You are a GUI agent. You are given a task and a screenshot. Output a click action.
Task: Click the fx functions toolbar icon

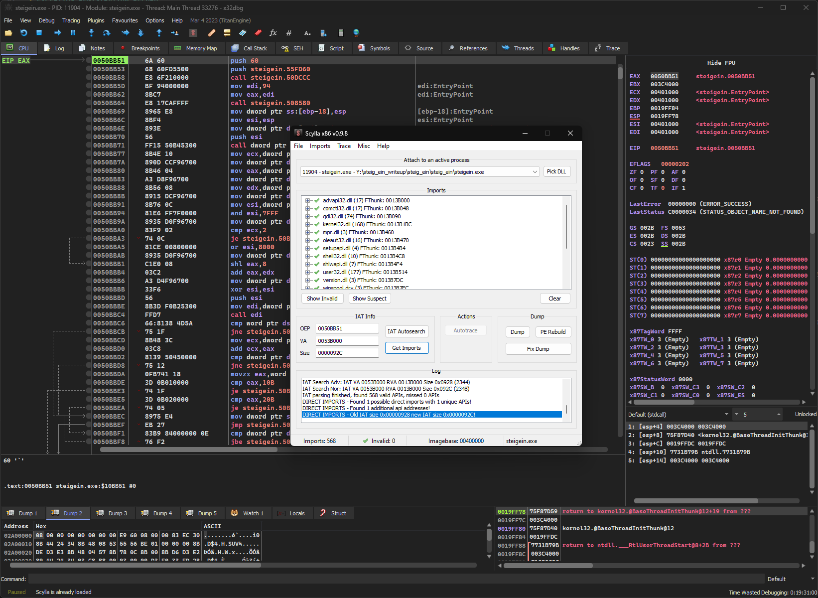pos(273,33)
